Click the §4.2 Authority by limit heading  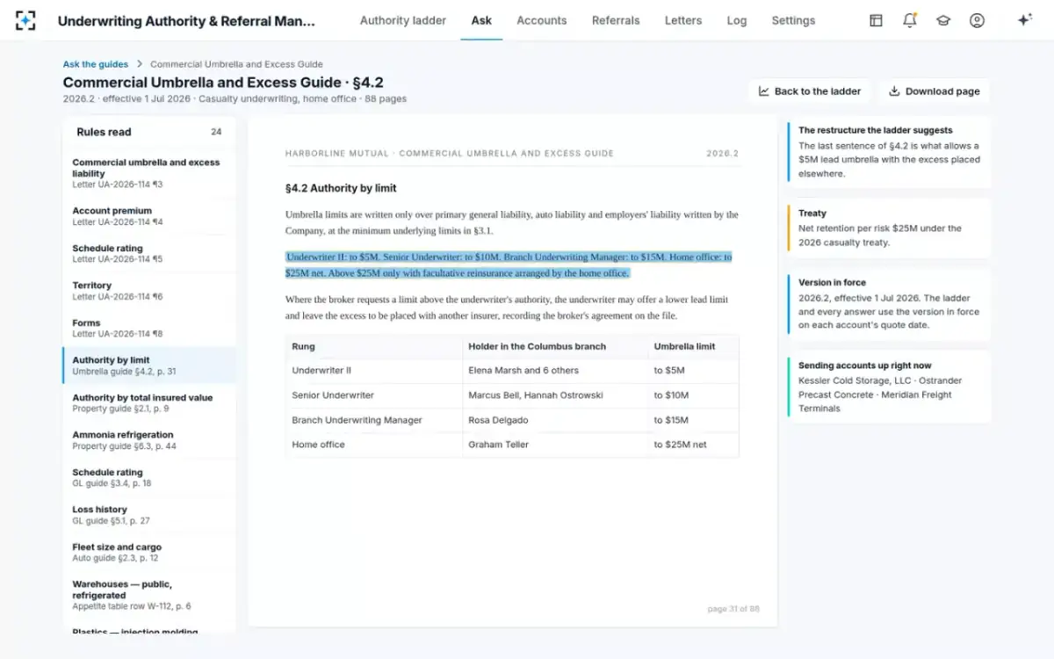(x=341, y=188)
